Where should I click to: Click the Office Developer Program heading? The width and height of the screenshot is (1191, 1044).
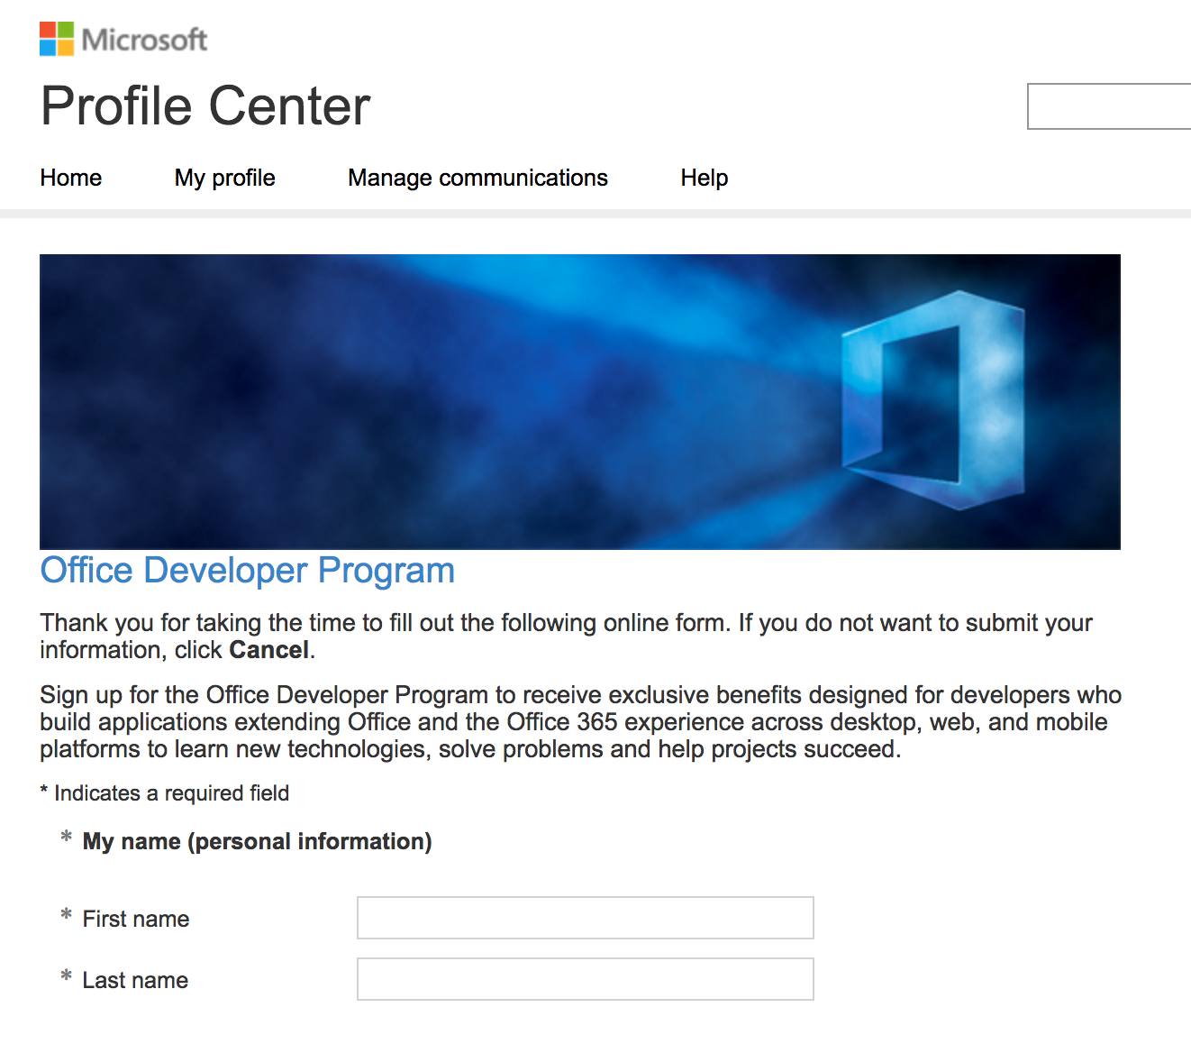pyautogui.click(x=248, y=571)
